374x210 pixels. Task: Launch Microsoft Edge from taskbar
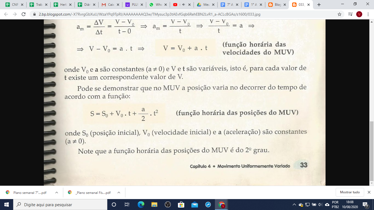tap(141, 205)
